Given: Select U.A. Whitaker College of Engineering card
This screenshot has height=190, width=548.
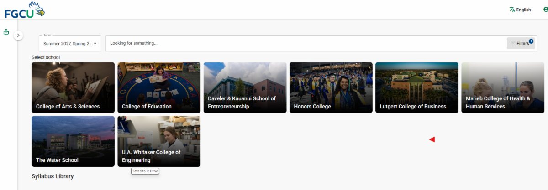Looking at the screenshot, I should 159,141.
